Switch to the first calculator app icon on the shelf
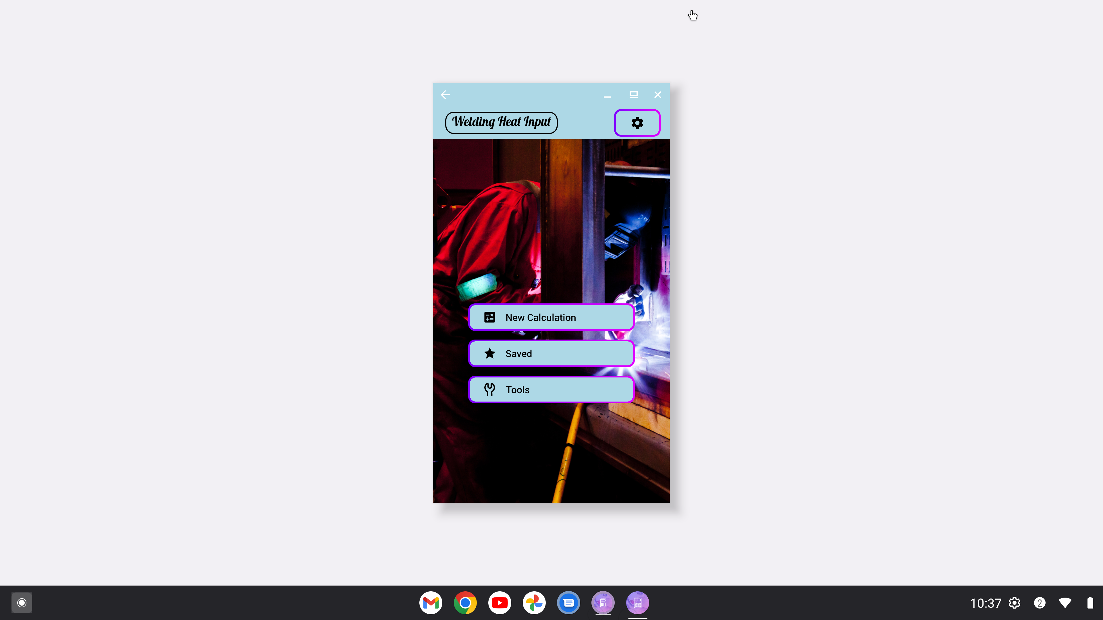 click(603, 602)
